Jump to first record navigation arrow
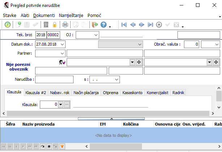 [124, 25]
